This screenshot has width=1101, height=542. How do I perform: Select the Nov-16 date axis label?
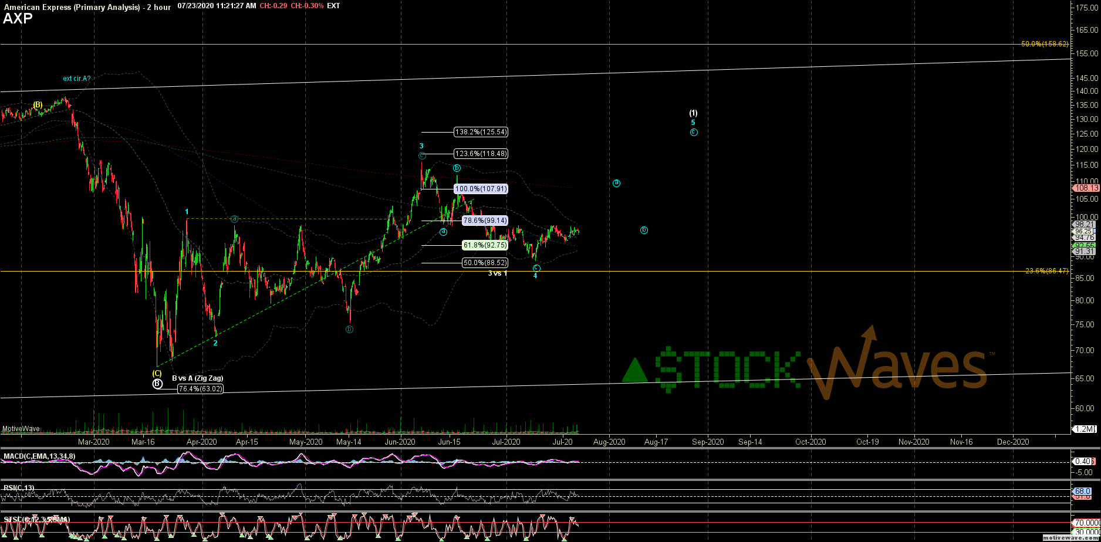click(x=961, y=442)
